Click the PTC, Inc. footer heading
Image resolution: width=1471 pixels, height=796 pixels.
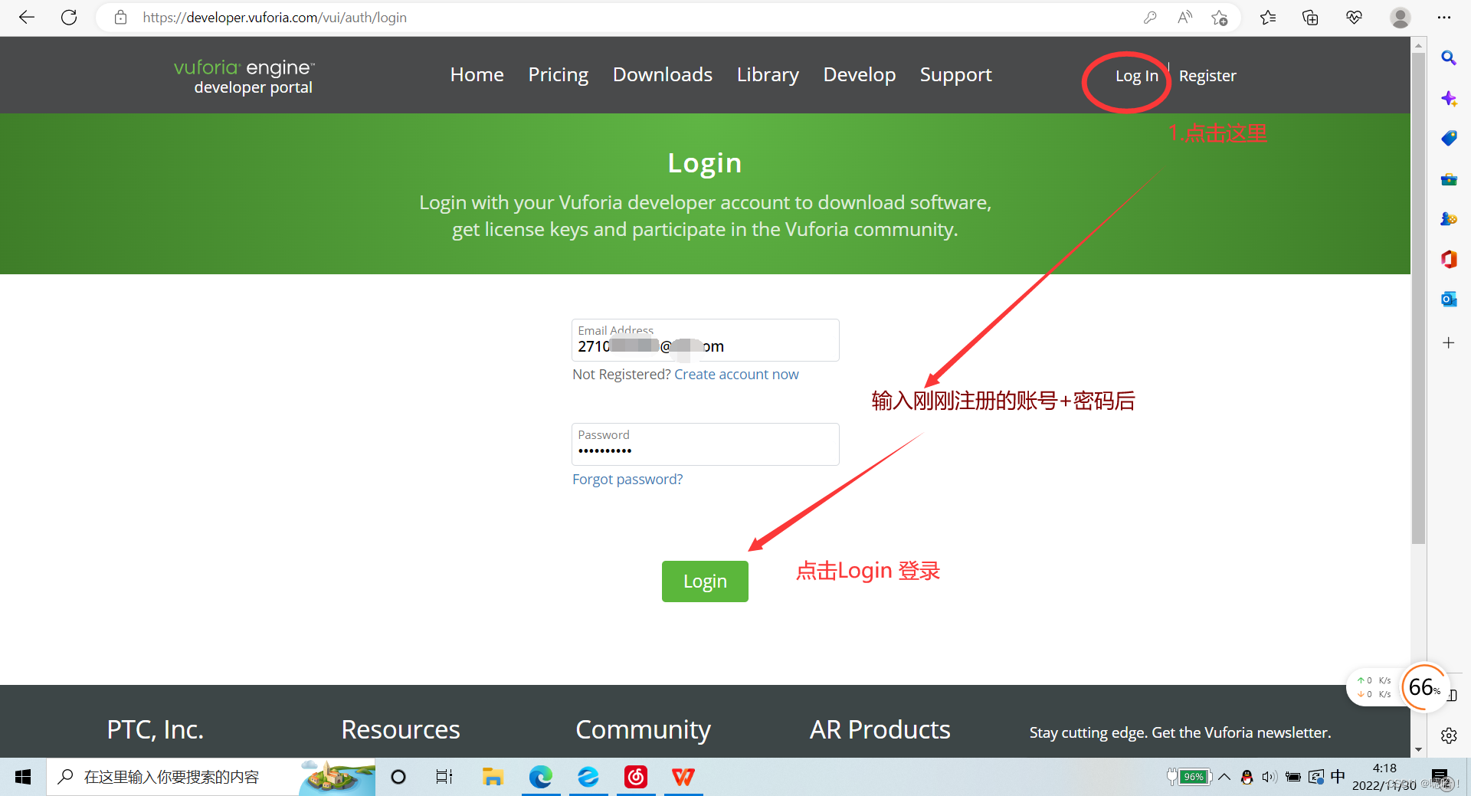(156, 729)
